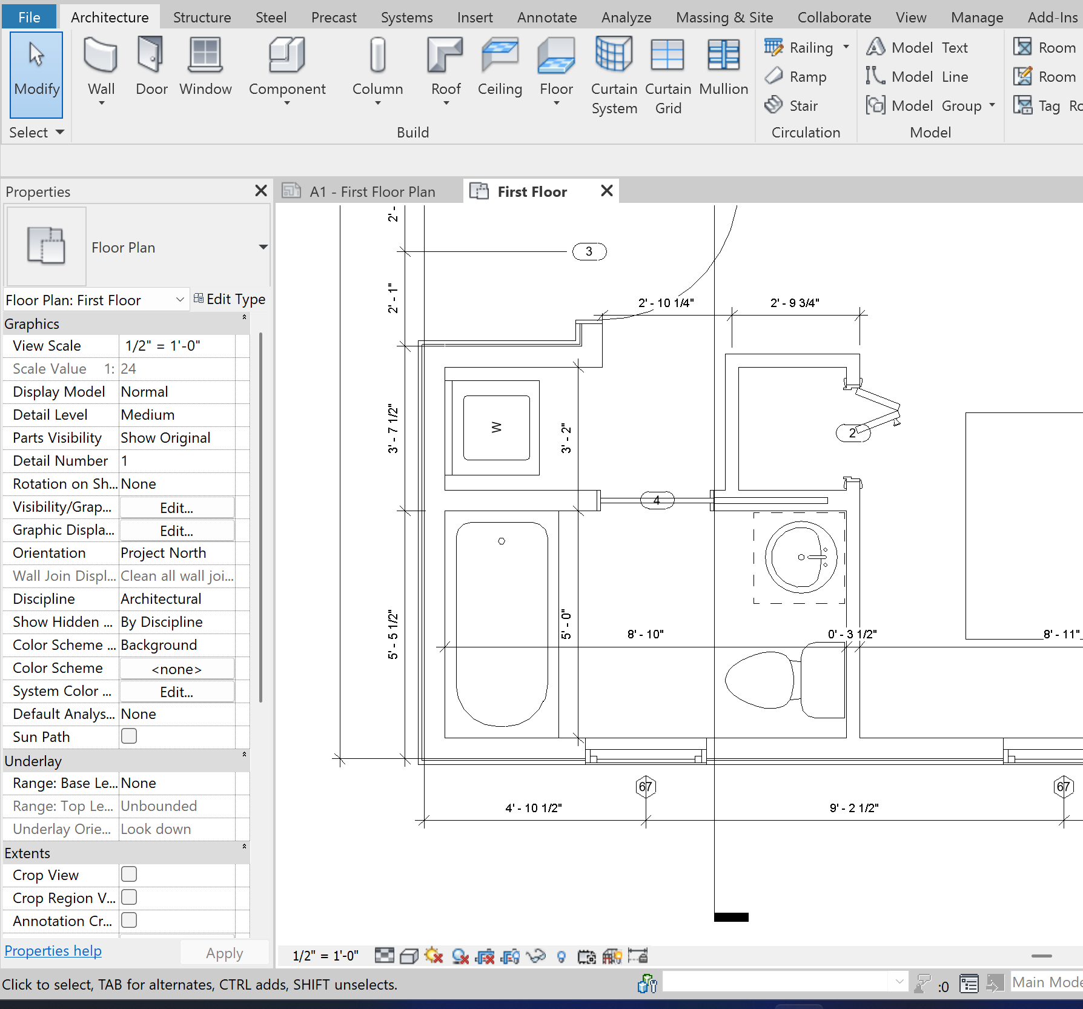The image size is (1083, 1009).
Task: Open the Model Group dropdown arrow
Action: (x=992, y=105)
